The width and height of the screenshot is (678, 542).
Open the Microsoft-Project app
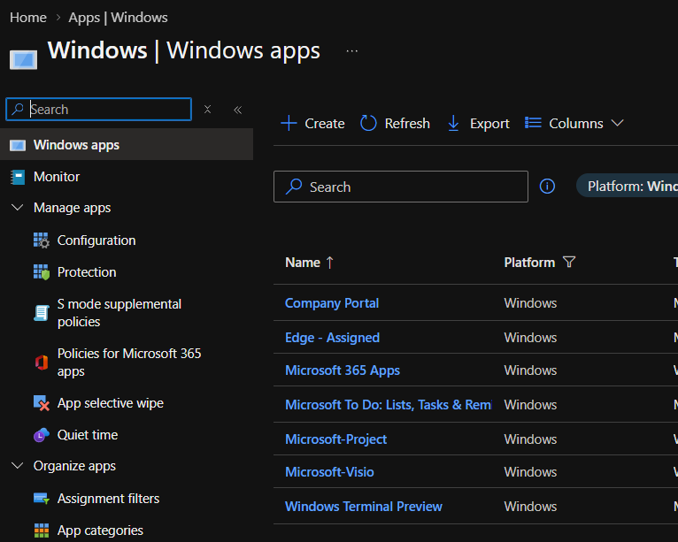tap(336, 439)
